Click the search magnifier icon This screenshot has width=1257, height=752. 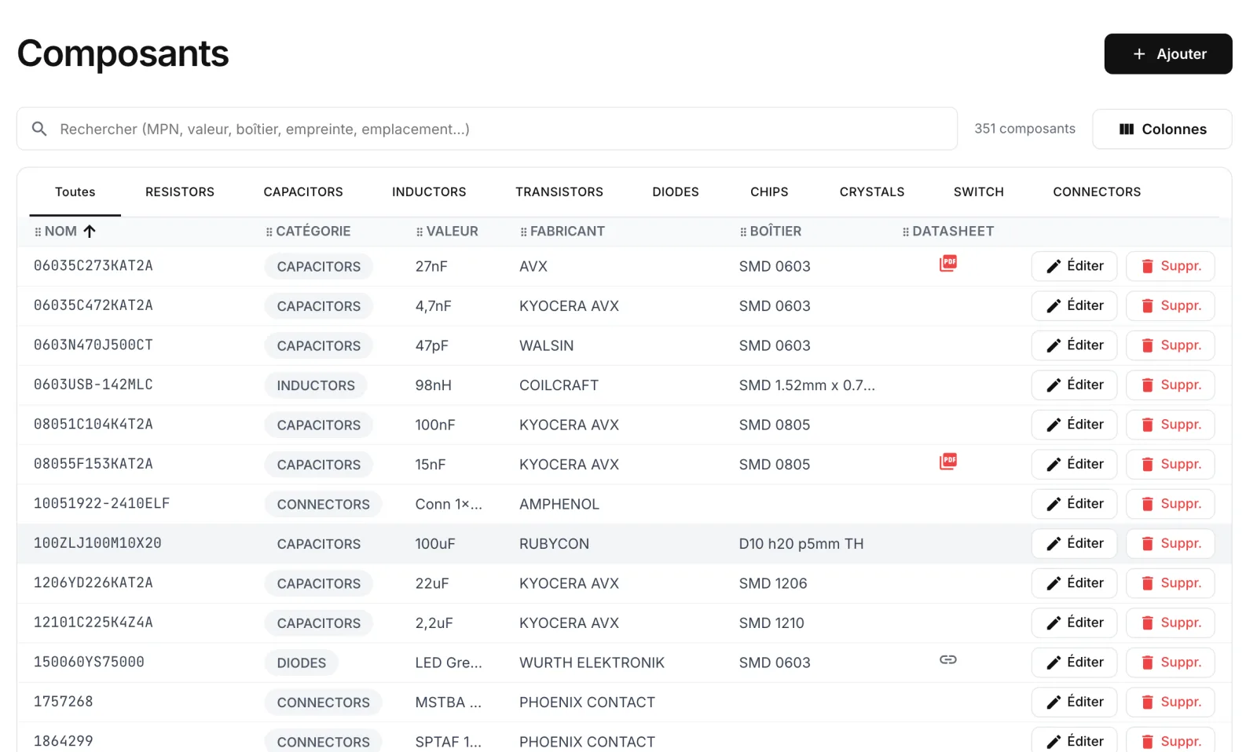coord(39,129)
